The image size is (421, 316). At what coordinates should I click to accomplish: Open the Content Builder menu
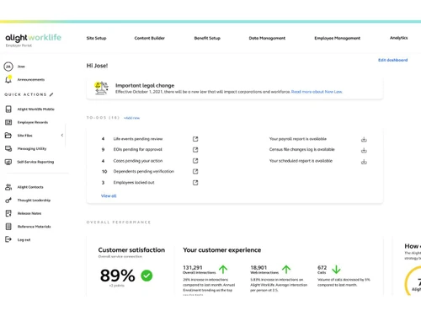150,38
